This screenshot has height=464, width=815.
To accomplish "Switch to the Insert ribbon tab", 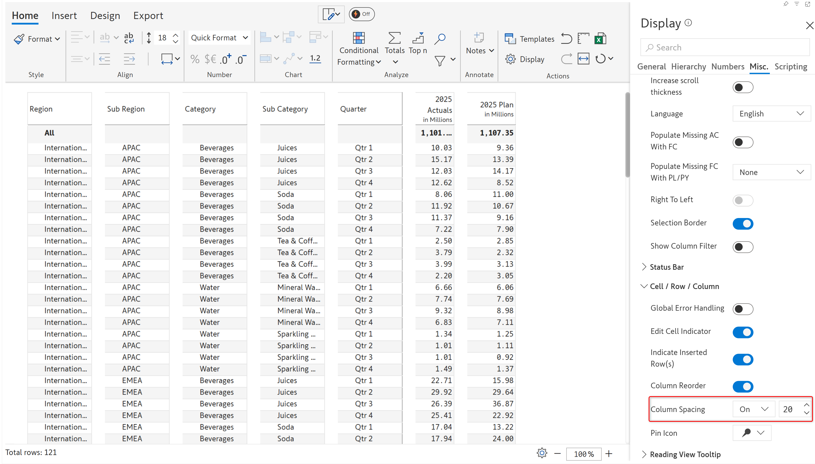I will [64, 16].
